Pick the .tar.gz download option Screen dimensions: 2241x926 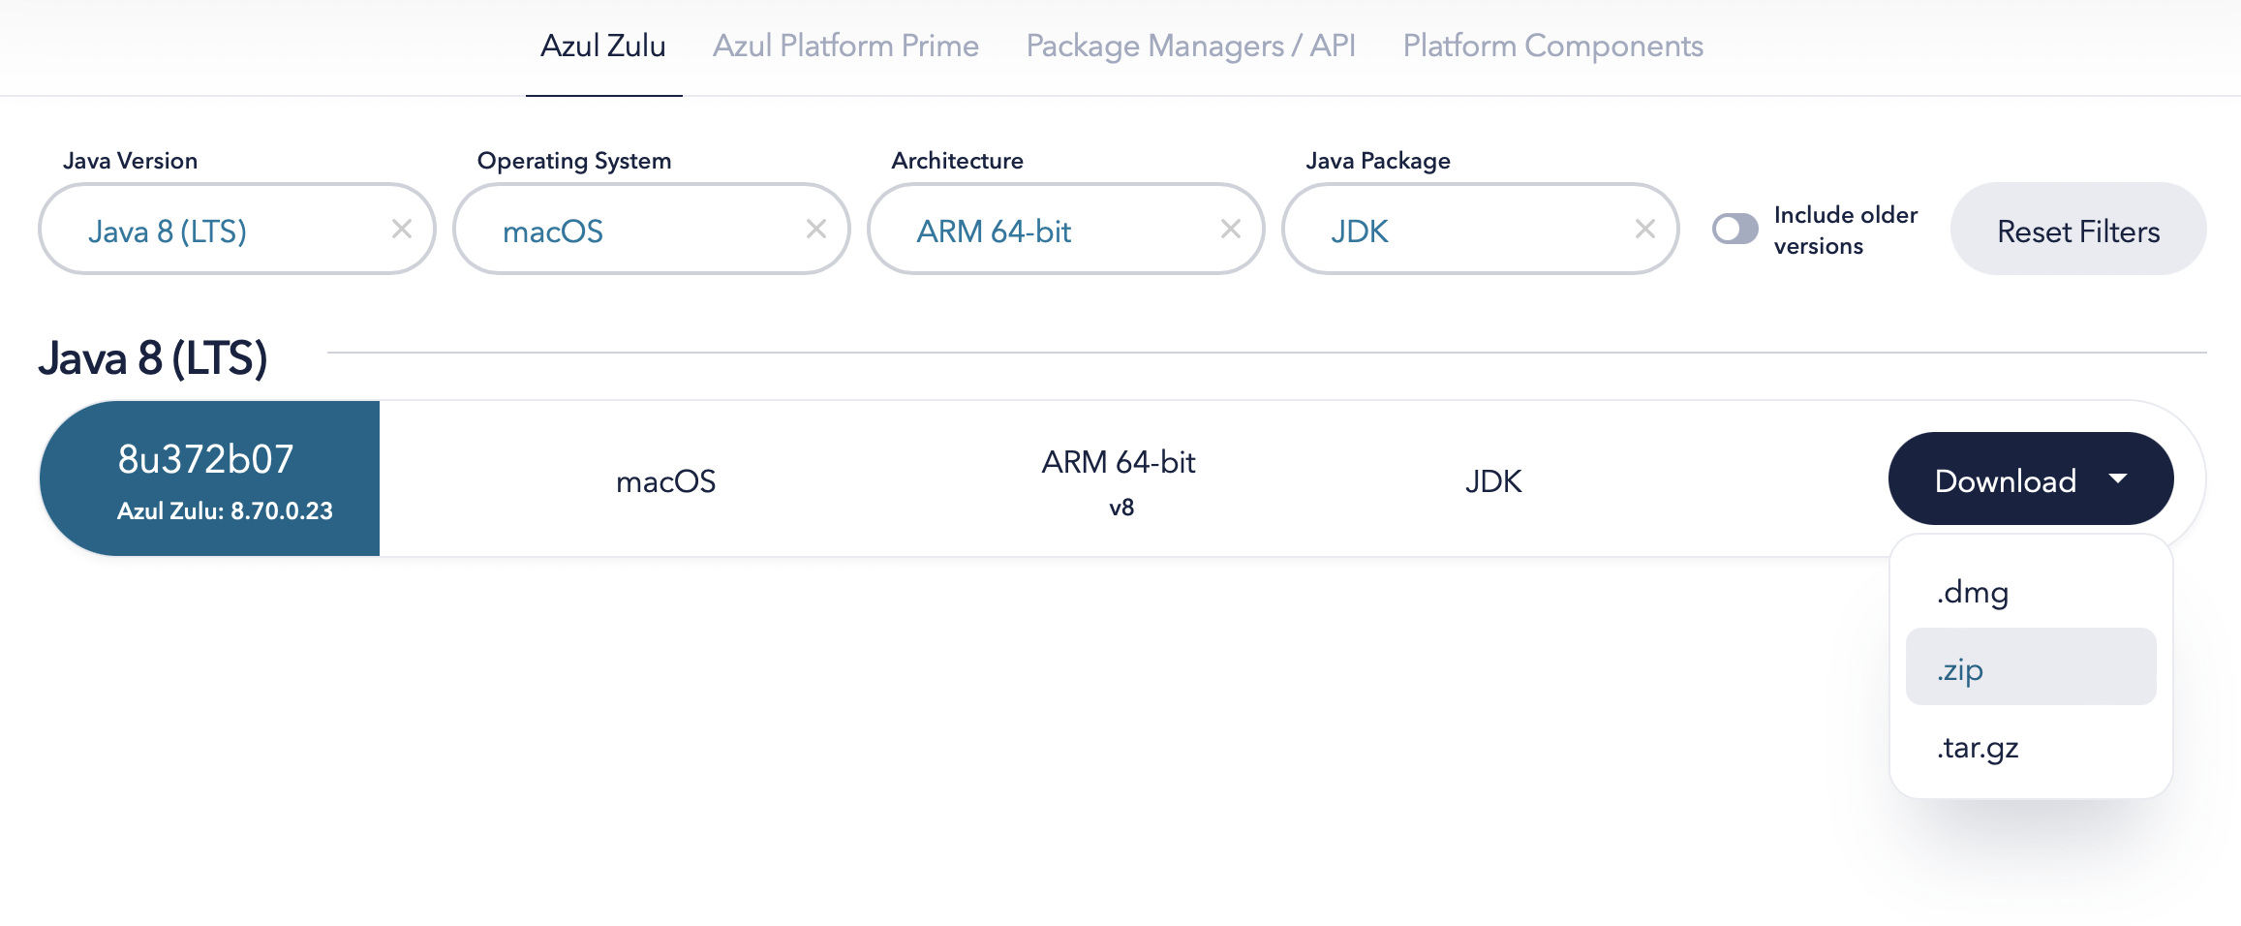1978,748
